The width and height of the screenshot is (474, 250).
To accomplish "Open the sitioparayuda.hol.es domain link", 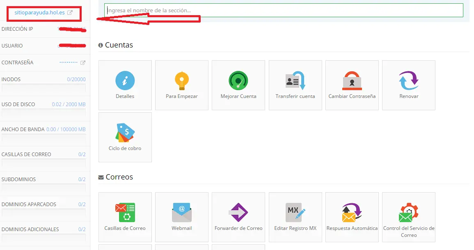I will pos(39,13).
